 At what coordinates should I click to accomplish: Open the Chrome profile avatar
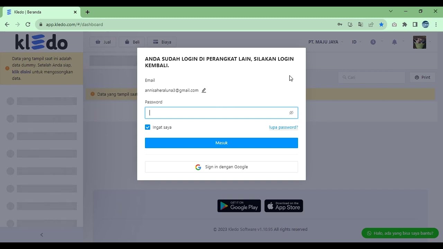click(426, 25)
